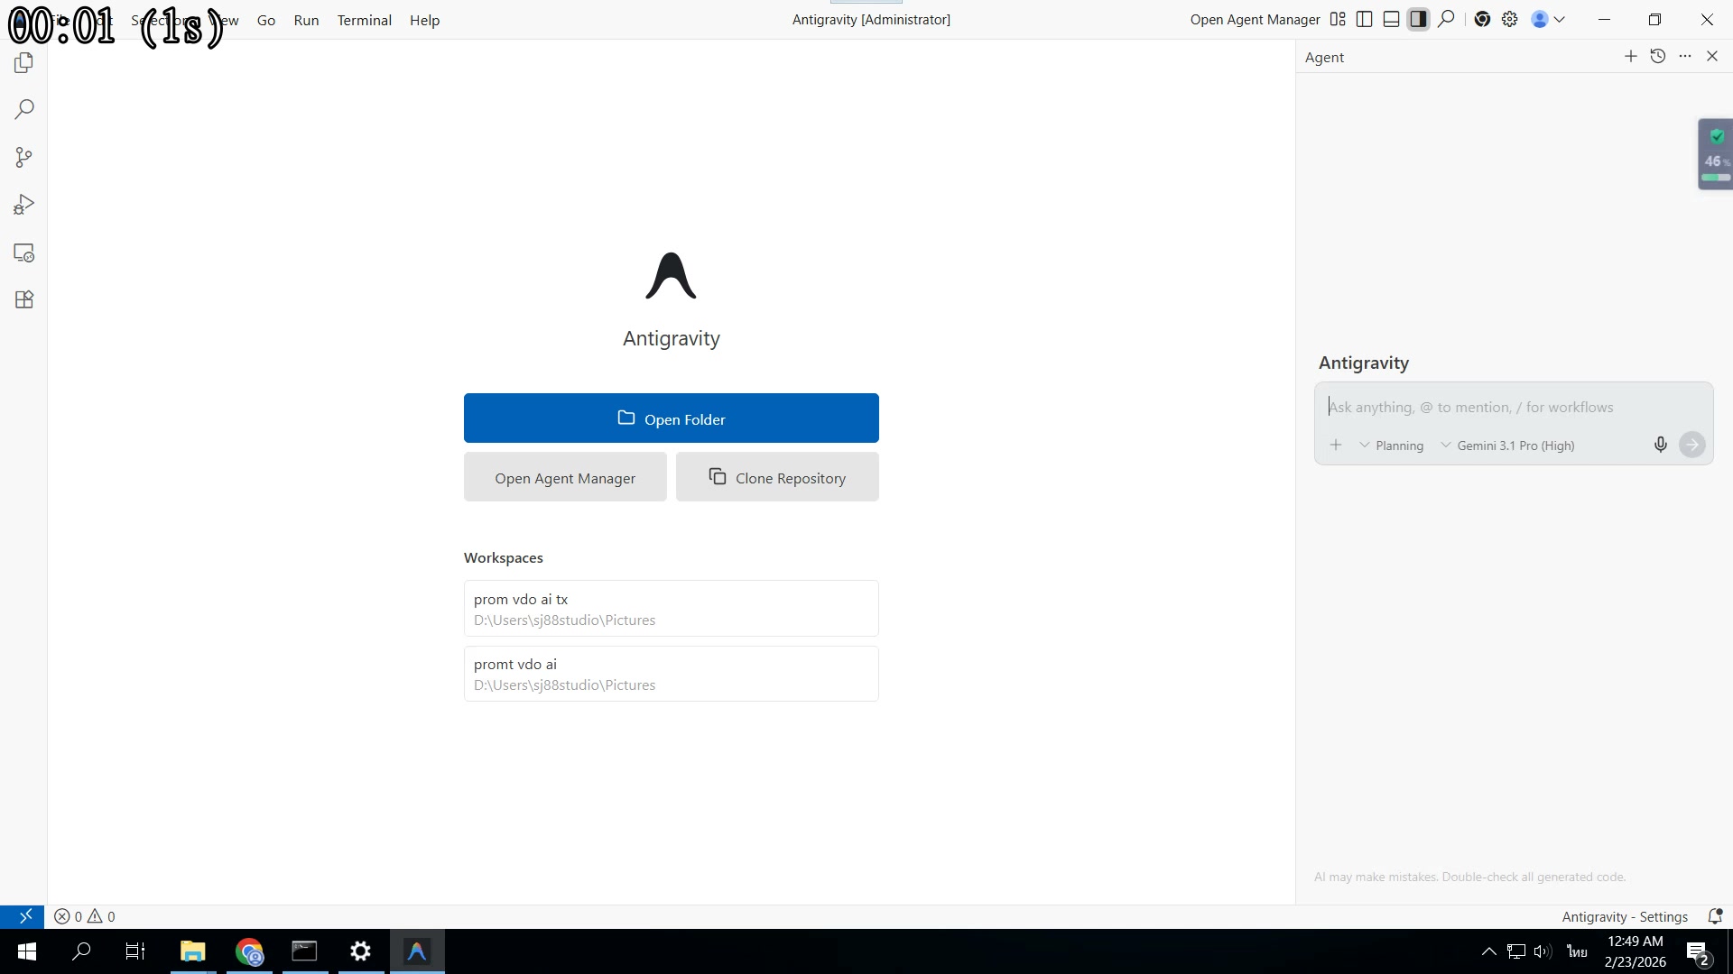
Task: Open the Search sidebar icon
Action: tap(23, 109)
